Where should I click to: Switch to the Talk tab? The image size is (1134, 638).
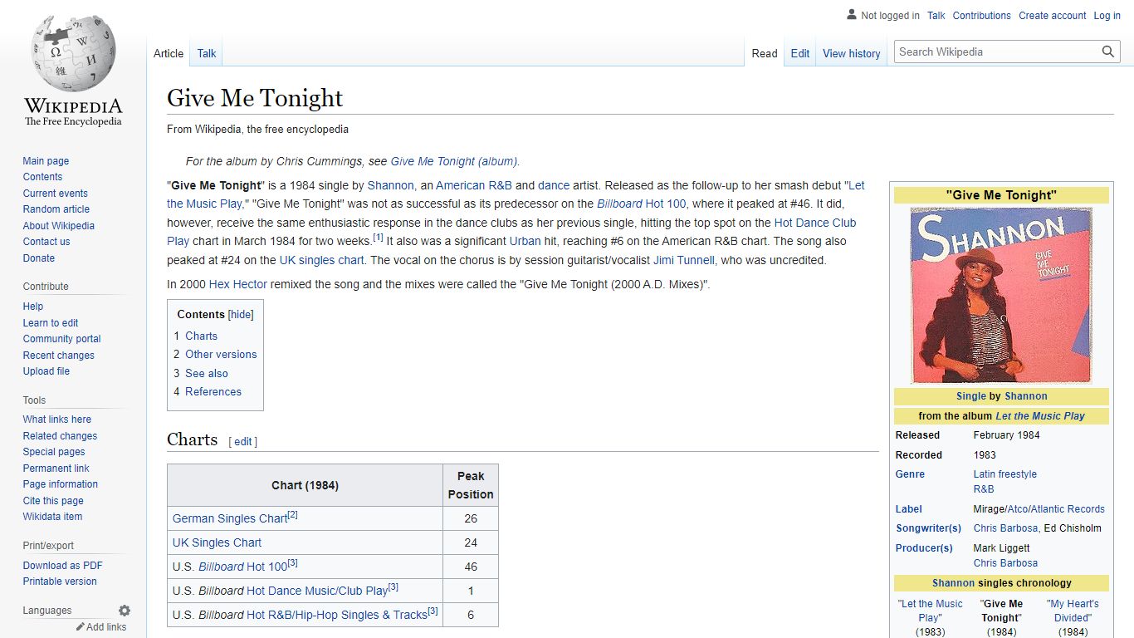click(207, 53)
